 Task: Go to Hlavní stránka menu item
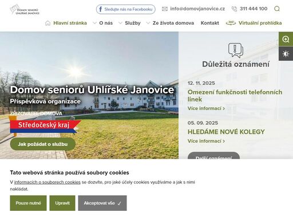pyautogui.click(x=70, y=23)
